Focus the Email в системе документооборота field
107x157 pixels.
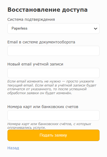coord(53,51)
